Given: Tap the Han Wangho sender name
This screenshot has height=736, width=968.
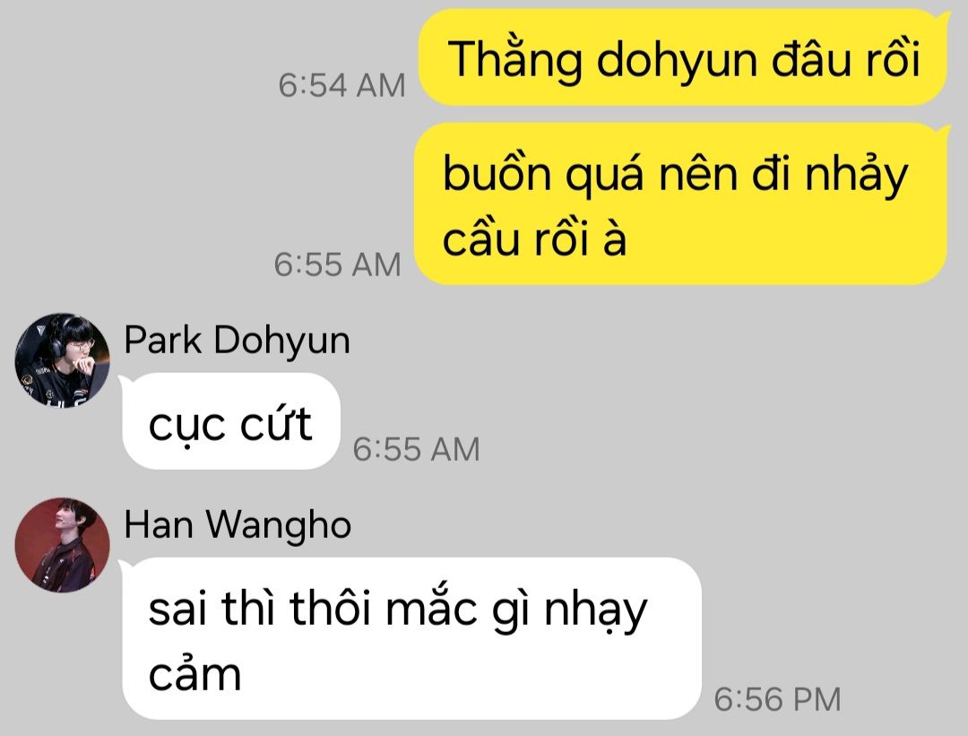Looking at the screenshot, I should [x=238, y=524].
